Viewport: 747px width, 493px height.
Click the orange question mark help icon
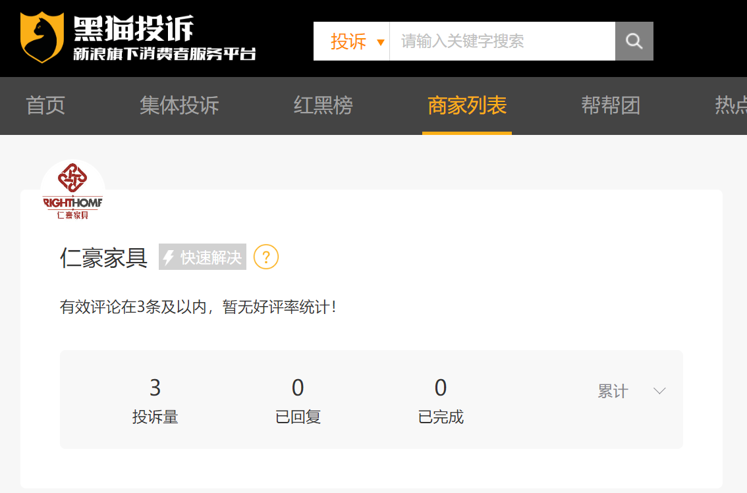[266, 257]
